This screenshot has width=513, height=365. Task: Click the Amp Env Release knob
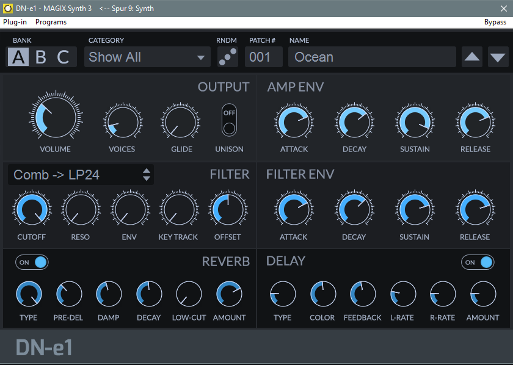(475, 122)
